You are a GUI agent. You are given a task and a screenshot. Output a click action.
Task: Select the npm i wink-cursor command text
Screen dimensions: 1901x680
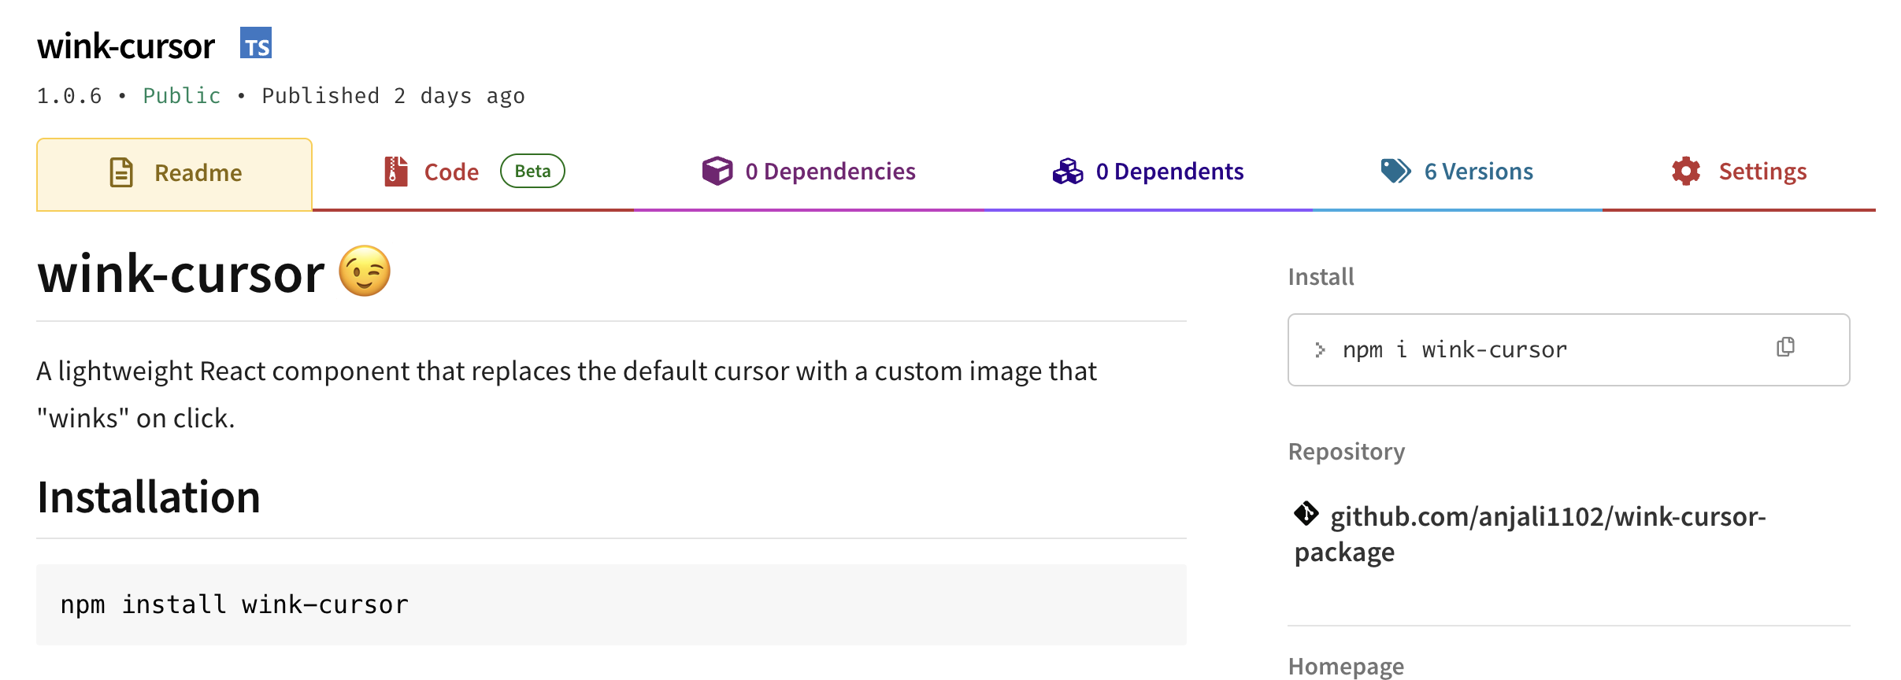(x=1454, y=349)
